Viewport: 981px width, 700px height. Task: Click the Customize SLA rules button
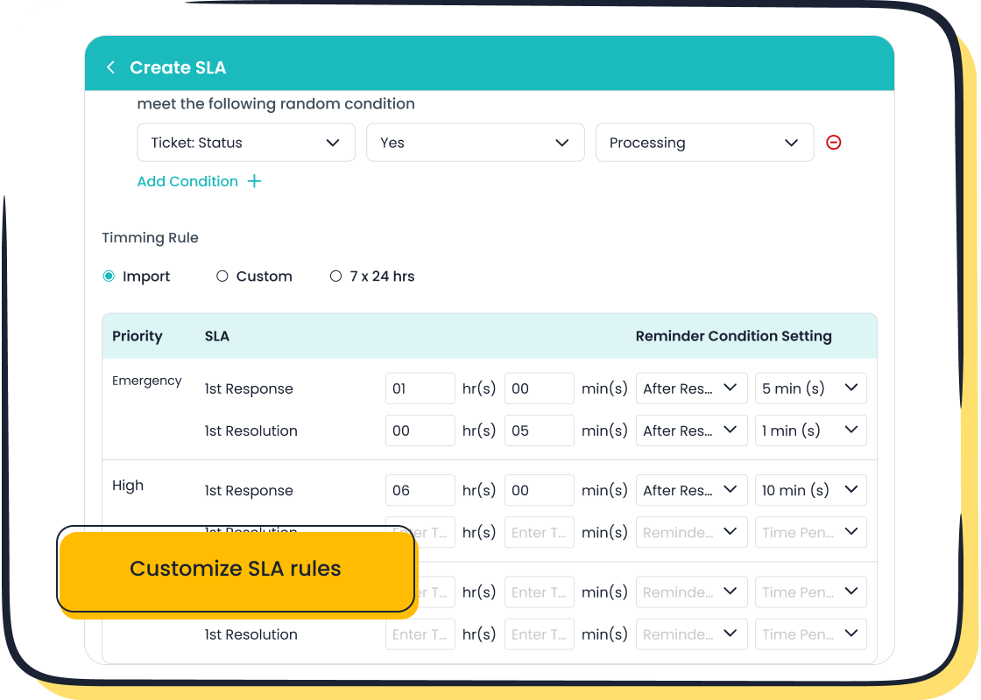click(235, 569)
